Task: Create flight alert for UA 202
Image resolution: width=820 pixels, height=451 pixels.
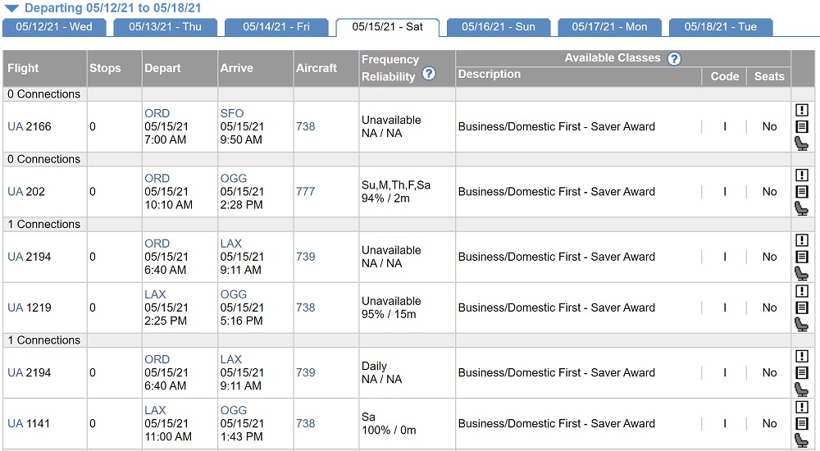Action: pos(802,175)
